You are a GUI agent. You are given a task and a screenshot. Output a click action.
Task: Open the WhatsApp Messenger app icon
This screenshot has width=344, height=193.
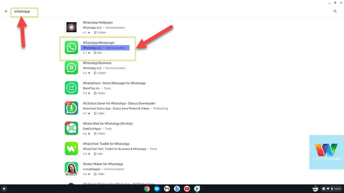pyautogui.click(x=71, y=47)
